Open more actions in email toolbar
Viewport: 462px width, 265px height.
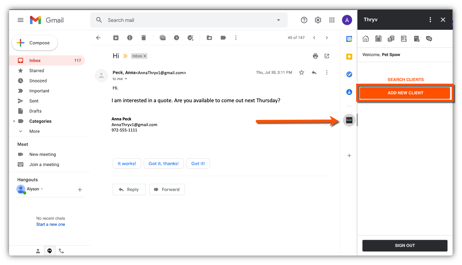pos(236,38)
